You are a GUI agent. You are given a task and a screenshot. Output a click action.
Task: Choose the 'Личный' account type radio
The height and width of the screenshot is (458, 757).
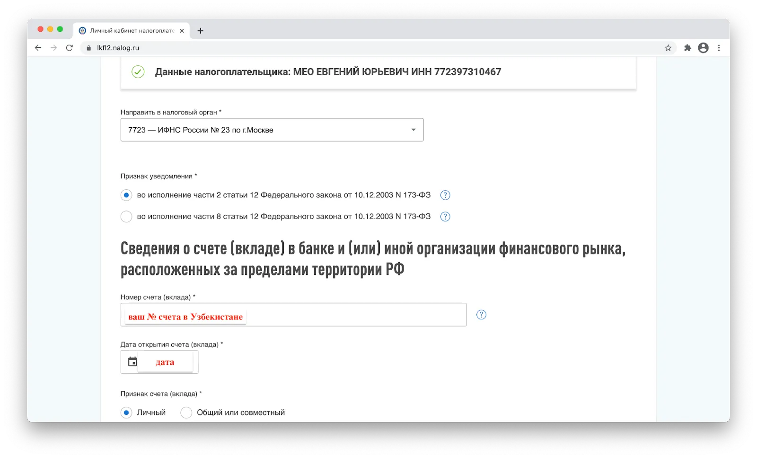click(126, 413)
